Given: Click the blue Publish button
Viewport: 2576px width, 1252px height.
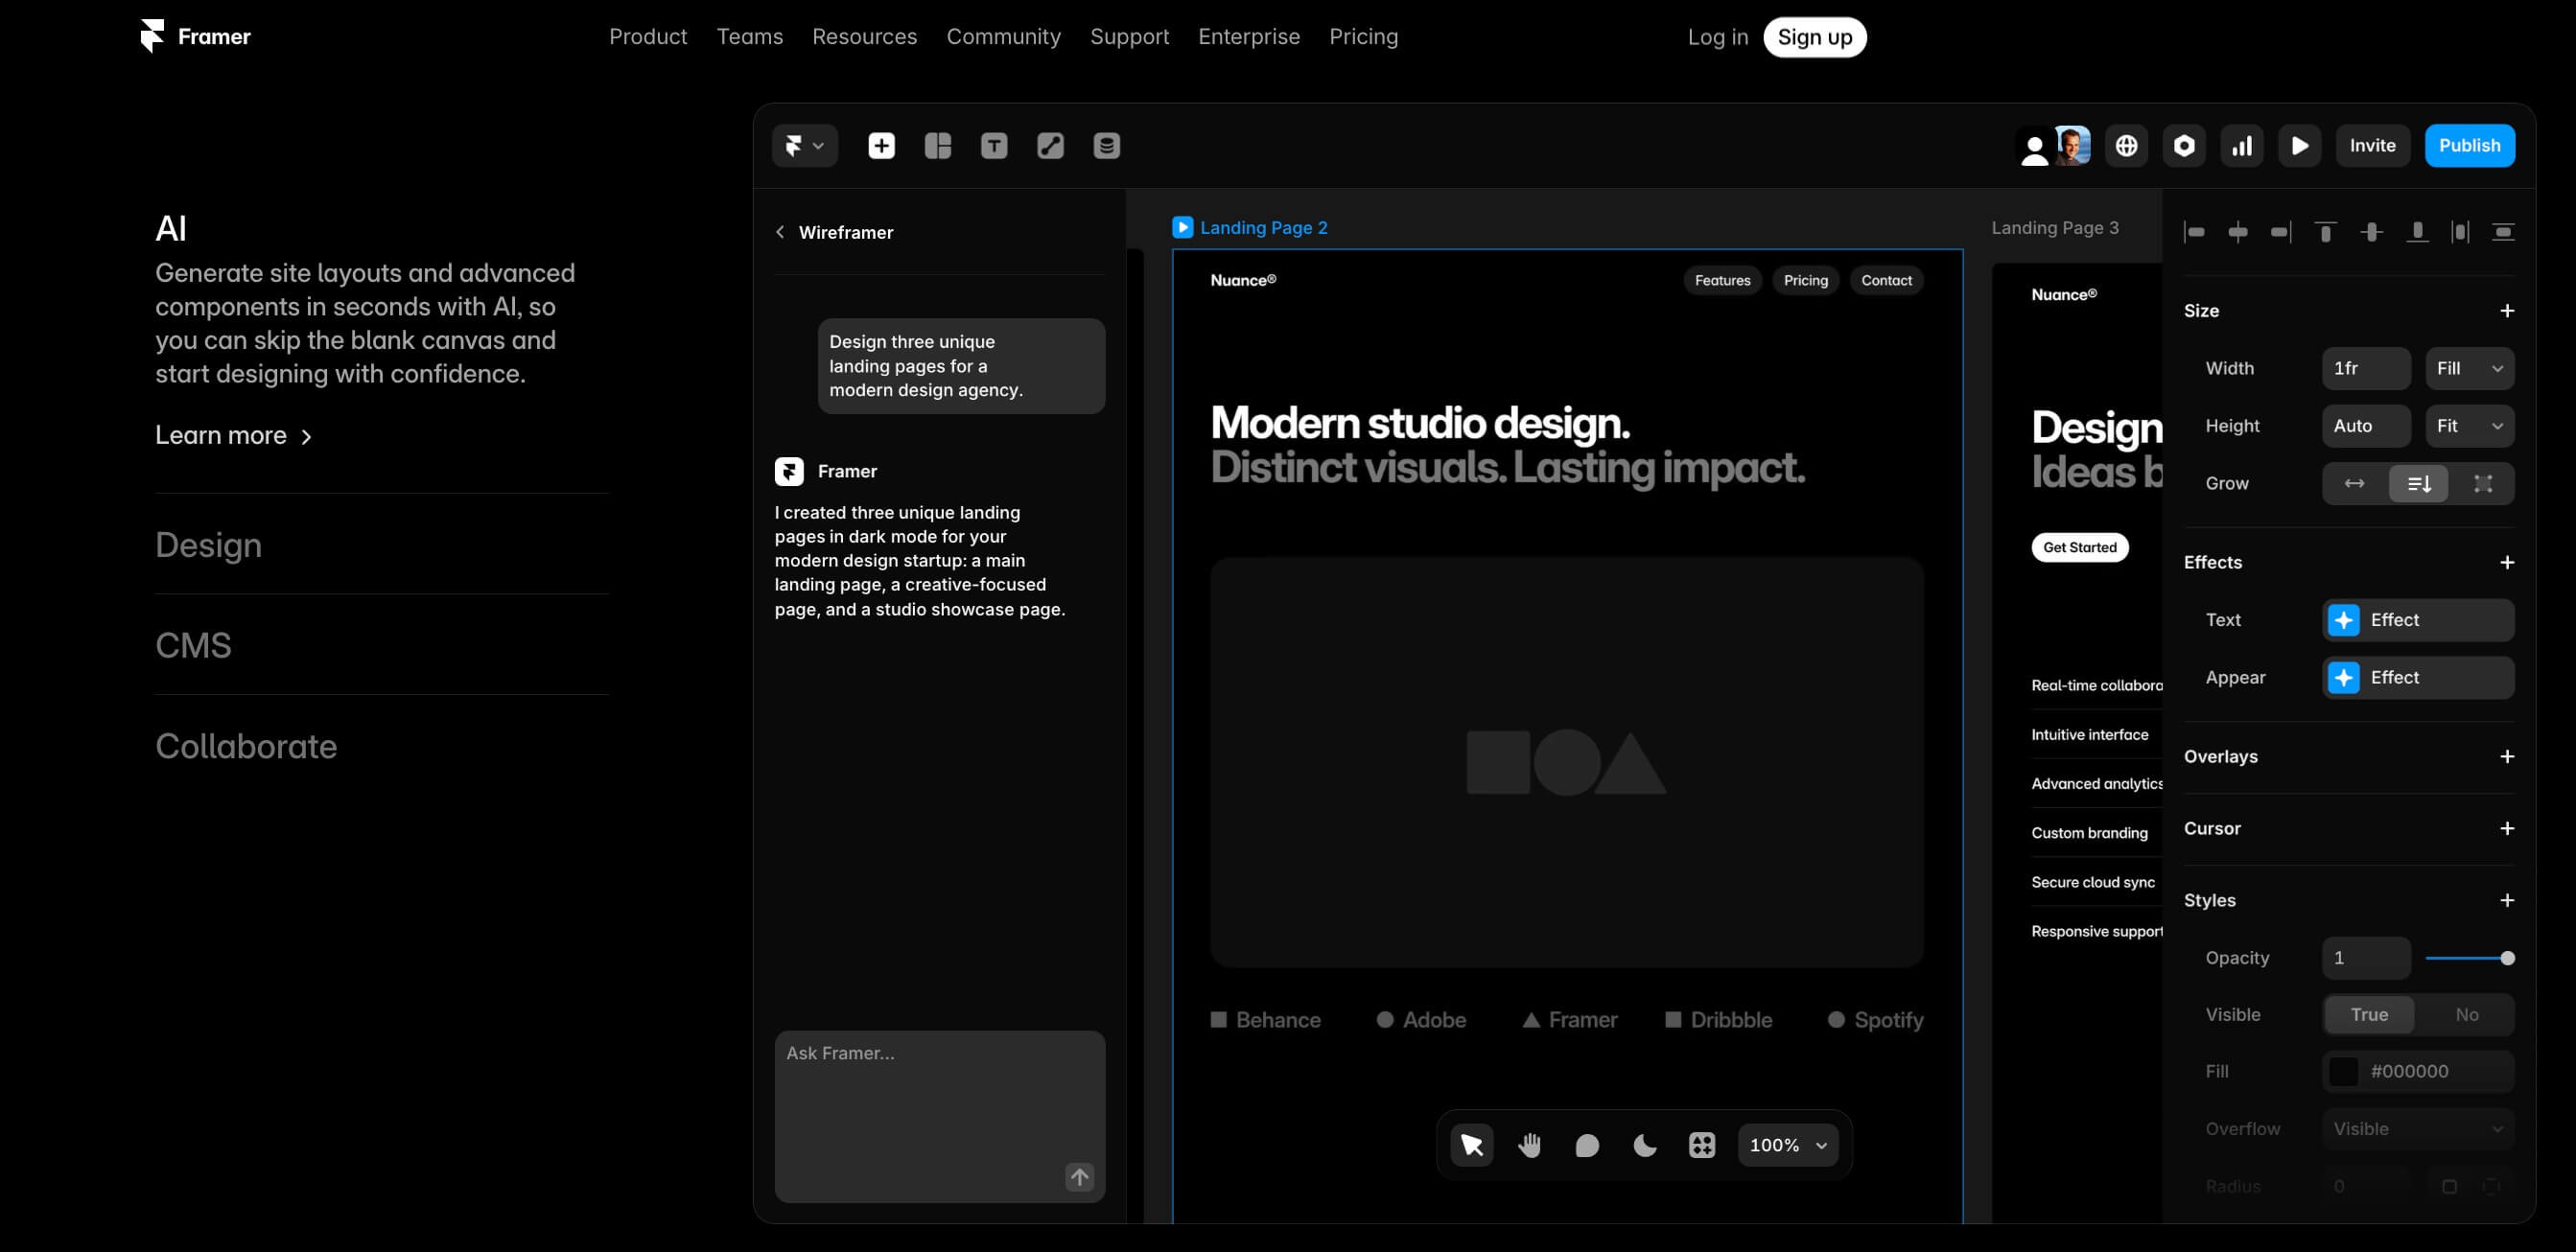Looking at the screenshot, I should tap(2468, 146).
